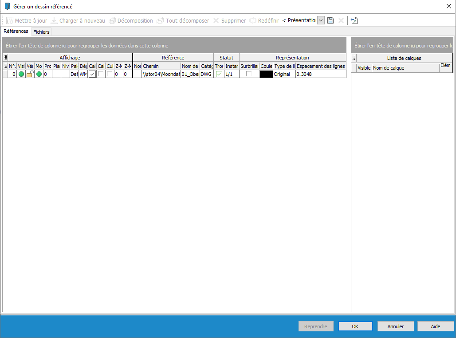Click the OK button
The image size is (456, 338).
355,326
